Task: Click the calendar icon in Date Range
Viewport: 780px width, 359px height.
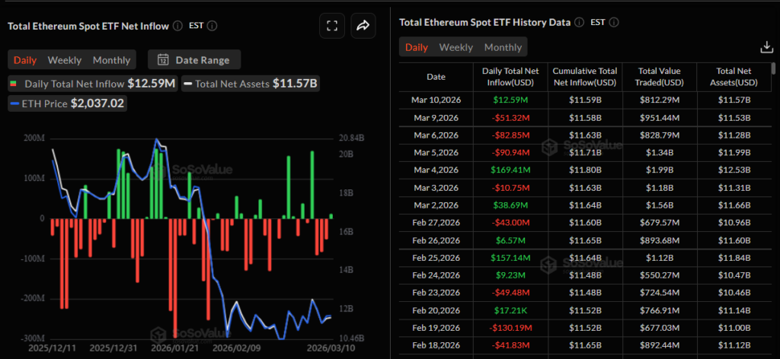Action: coord(163,59)
